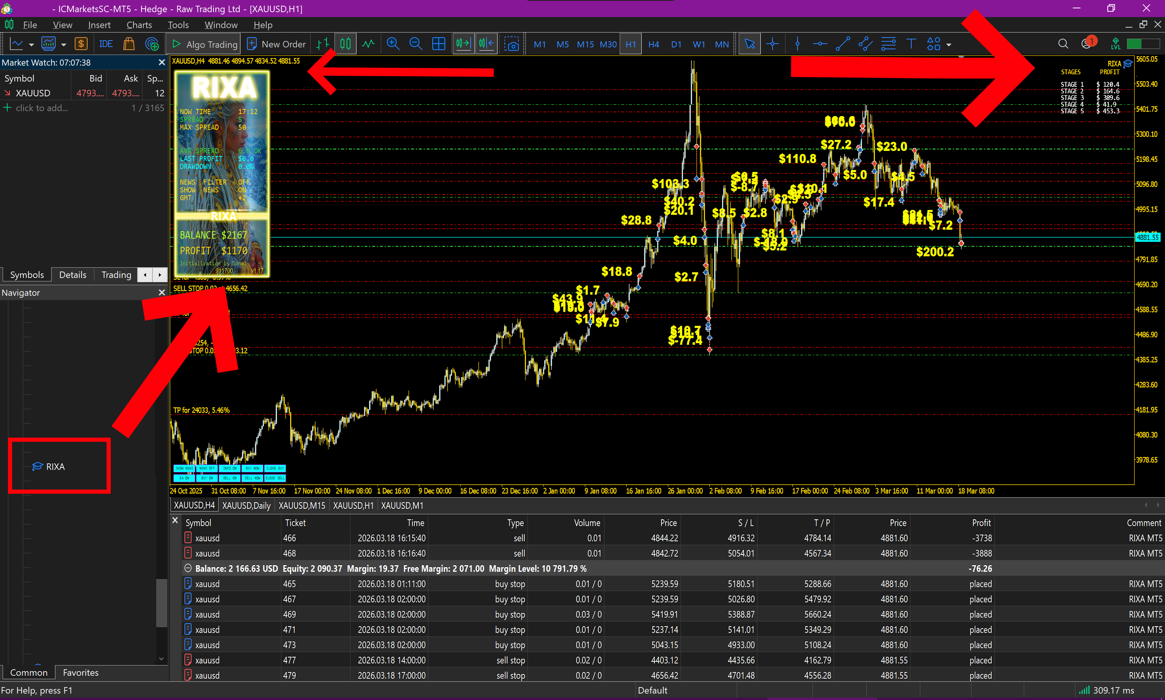The image size is (1165, 700).
Task: Open the Charts menu
Action: coord(139,25)
